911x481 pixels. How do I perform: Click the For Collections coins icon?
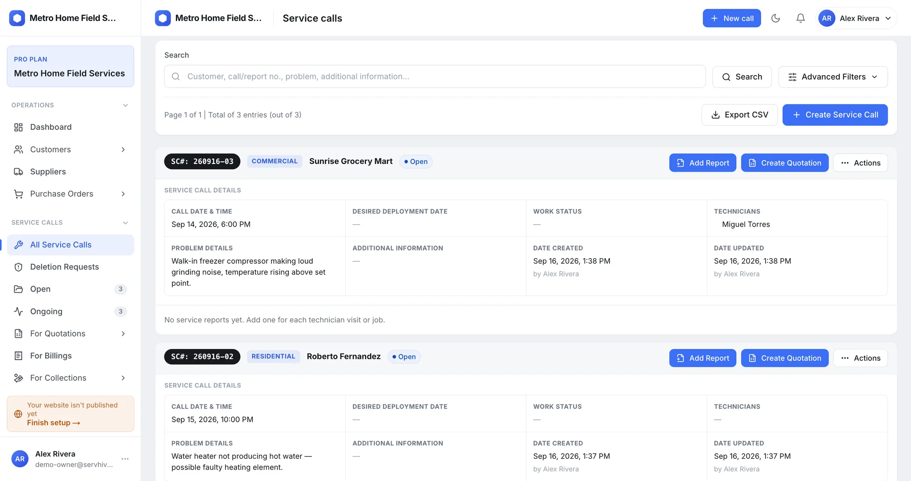click(18, 378)
